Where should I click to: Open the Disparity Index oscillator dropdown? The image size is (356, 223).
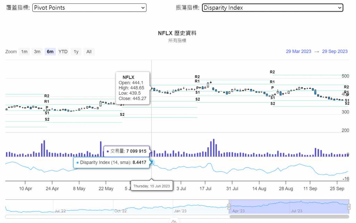coord(273,8)
